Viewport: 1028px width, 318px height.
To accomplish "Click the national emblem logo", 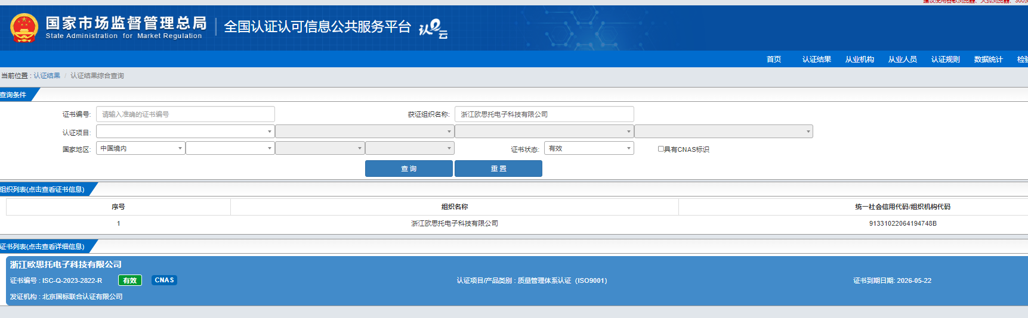I will coord(24,27).
